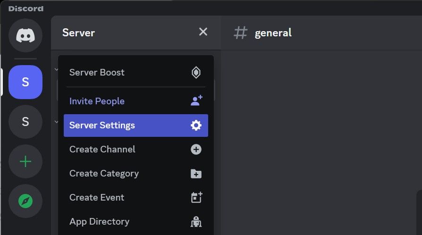422x235 pixels.
Task: Click the App Directory robot icon
Action: click(196, 222)
